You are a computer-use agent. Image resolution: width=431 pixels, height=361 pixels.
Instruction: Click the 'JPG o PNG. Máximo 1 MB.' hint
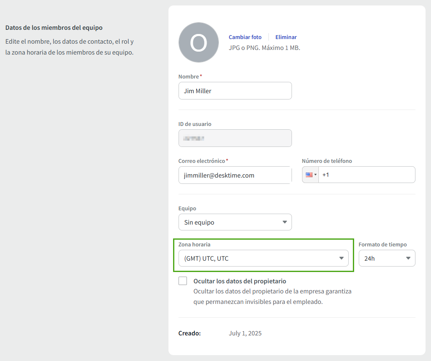(x=264, y=48)
